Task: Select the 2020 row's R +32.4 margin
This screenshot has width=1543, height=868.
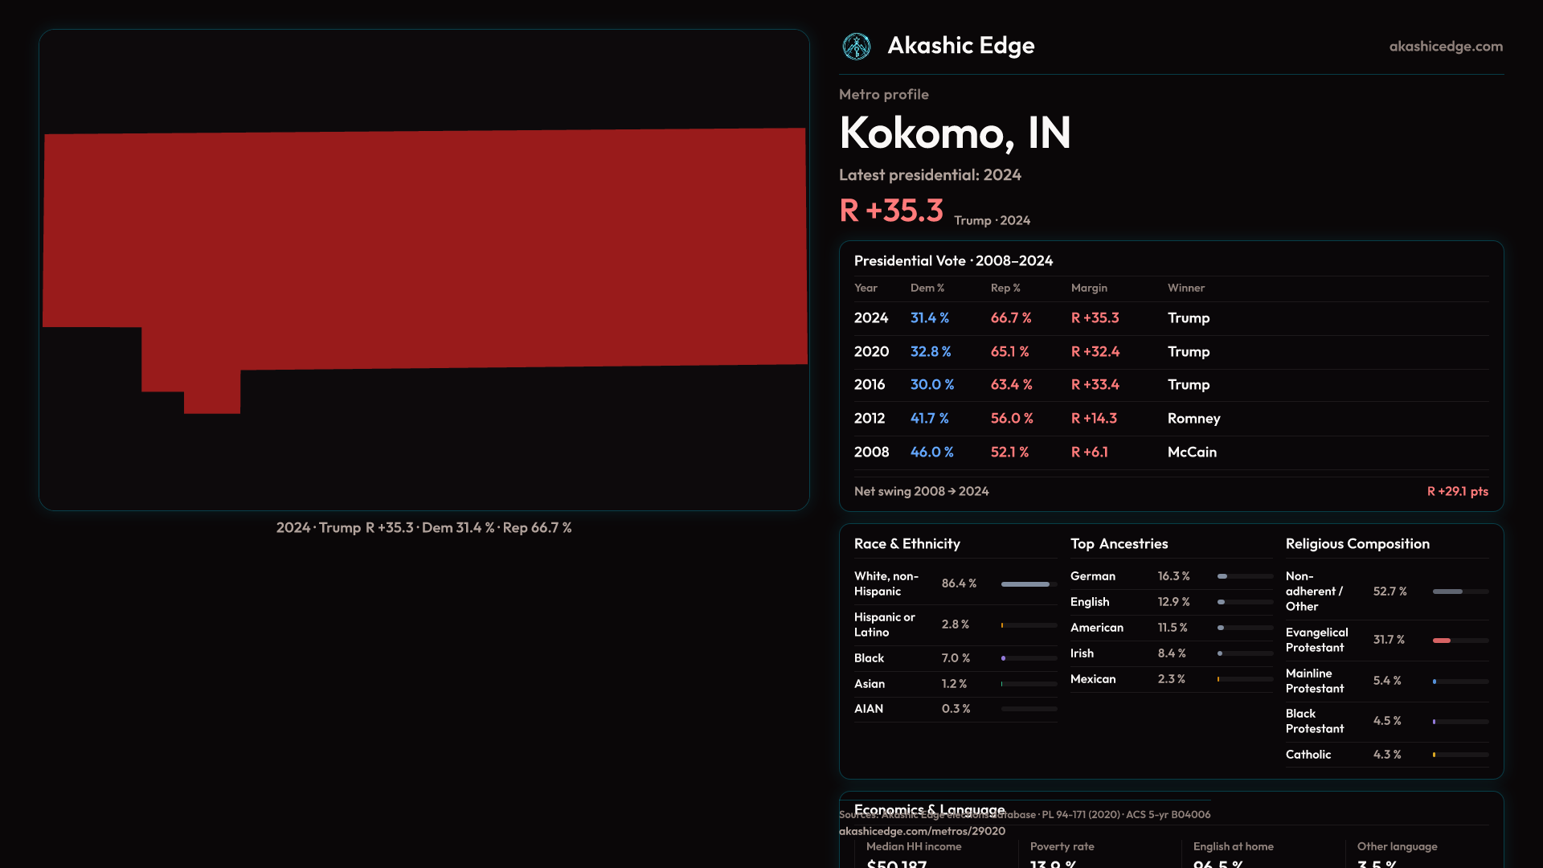Action: pos(1095,352)
